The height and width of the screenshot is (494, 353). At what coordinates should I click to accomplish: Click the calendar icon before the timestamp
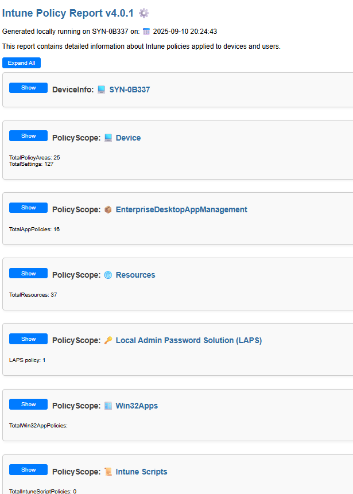(x=146, y=32)
